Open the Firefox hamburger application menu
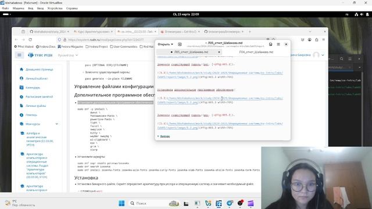The image size is (372, 209). (x=324, y=40)
